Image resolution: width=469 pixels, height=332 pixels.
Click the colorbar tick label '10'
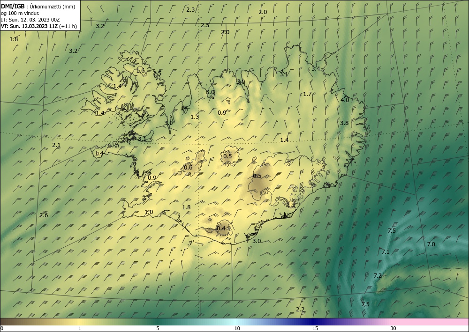point(237,328)
